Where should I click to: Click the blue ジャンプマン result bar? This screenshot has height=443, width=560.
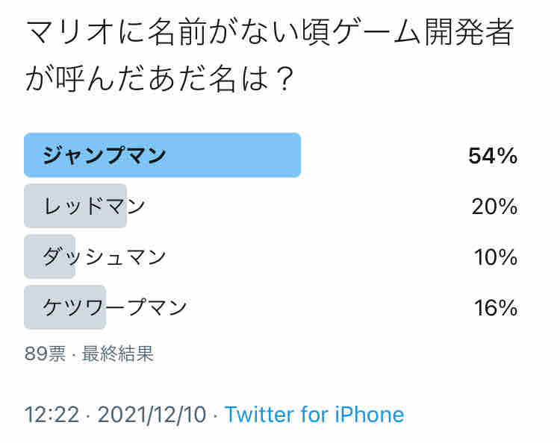click(x=162, y=155)
